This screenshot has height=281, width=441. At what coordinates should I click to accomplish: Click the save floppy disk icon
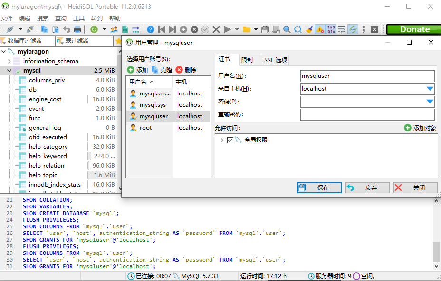point(265,29)
